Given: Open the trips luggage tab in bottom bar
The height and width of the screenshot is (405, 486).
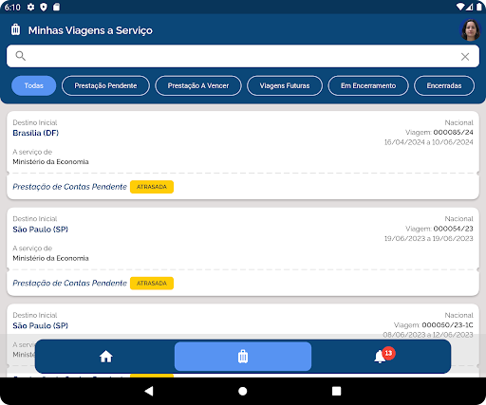Looking at the screenshot, I should click(243, 357).
